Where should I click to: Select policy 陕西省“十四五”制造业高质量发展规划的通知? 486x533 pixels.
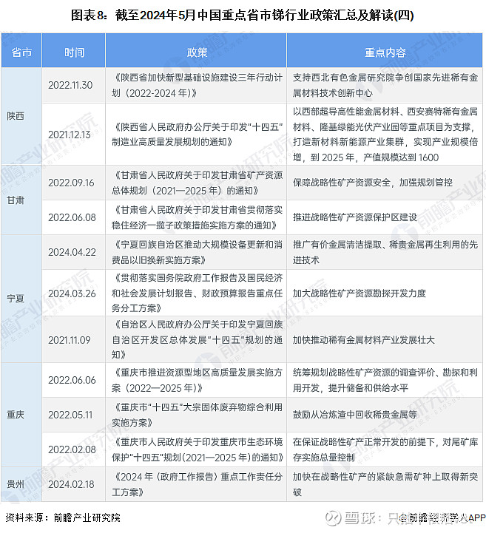pyautogui.click(x=198, y=135)
